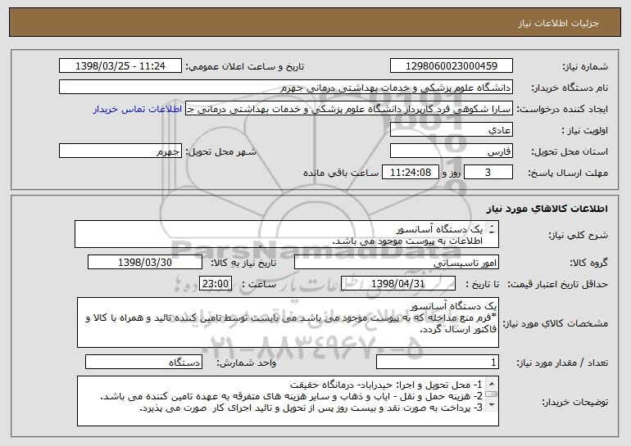Image resolution: width=631 pixels, height=446 pixels.
Task: Click the quantity field showing 1
Action: (438, 362)
